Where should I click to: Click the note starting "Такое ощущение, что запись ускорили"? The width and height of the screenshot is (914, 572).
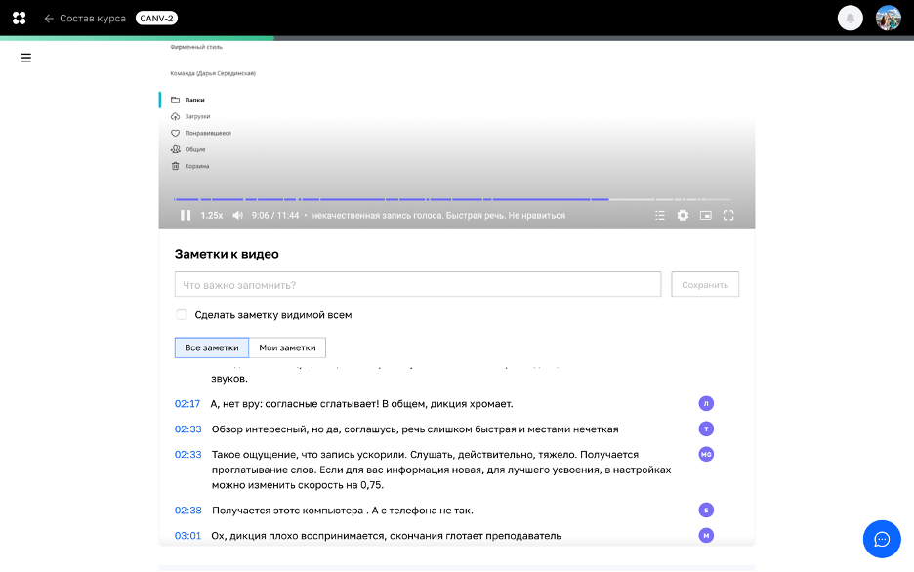pos(441,470)
